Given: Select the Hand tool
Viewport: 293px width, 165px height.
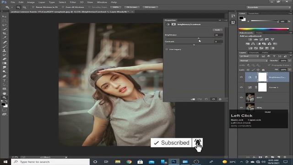Looking at the screenshot, I should [x=4, y=93].
